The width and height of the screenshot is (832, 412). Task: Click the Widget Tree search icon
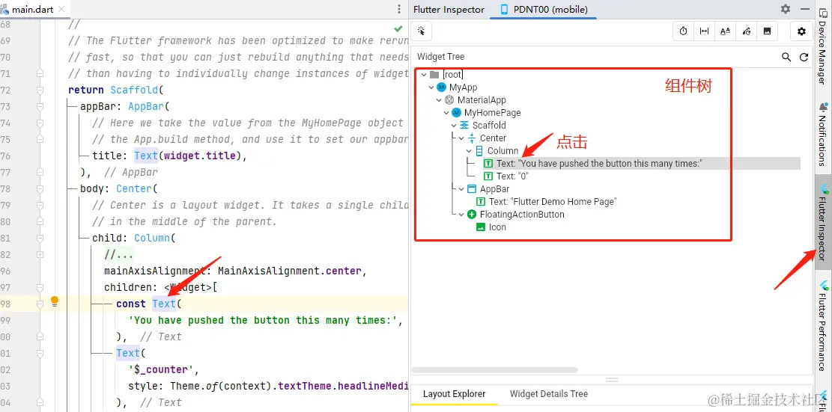click(786, 57)
